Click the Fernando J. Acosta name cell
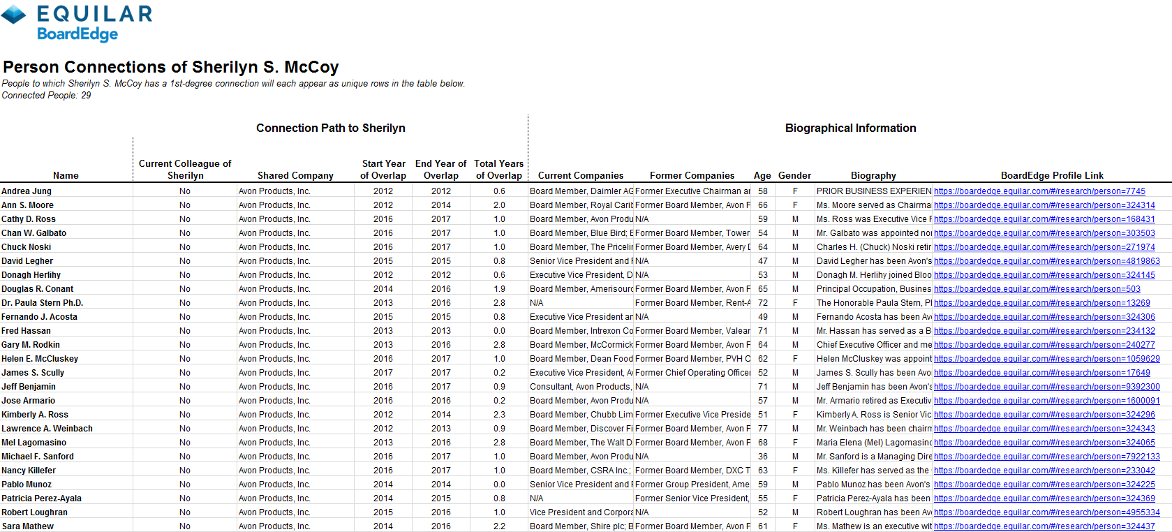Viewport: 1172px width, 532px height. (40, 317)
